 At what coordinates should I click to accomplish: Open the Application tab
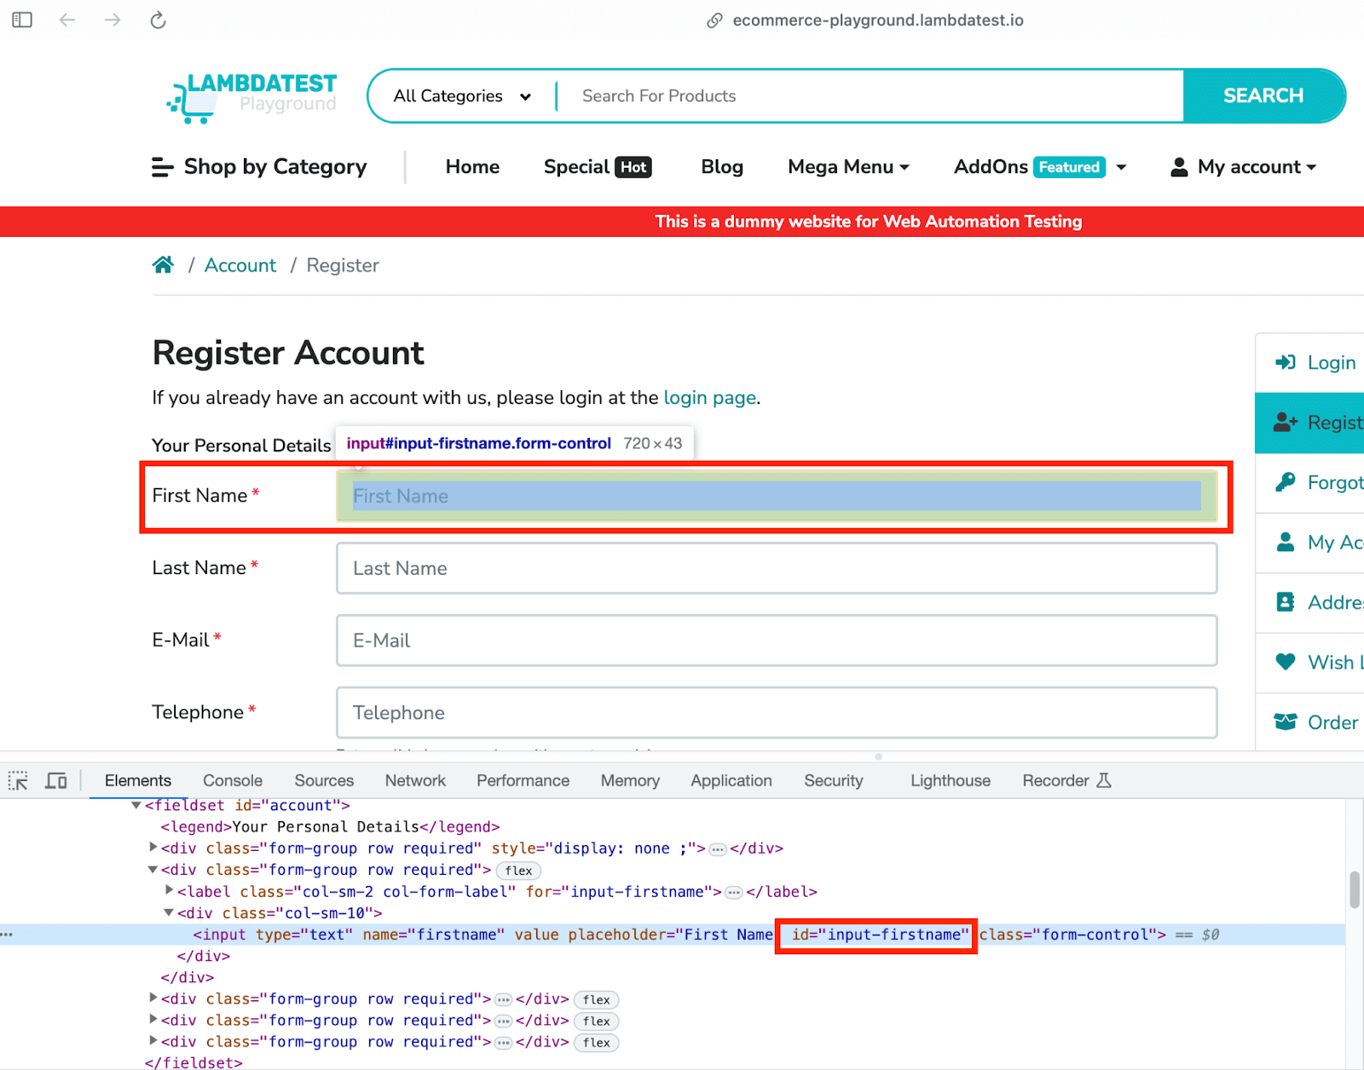(731, 780)
